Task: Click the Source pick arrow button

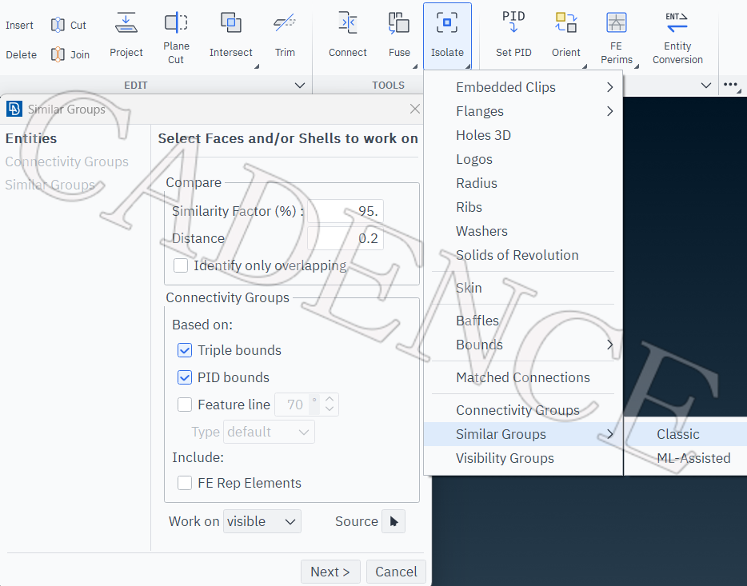Action: coord(393,521)
